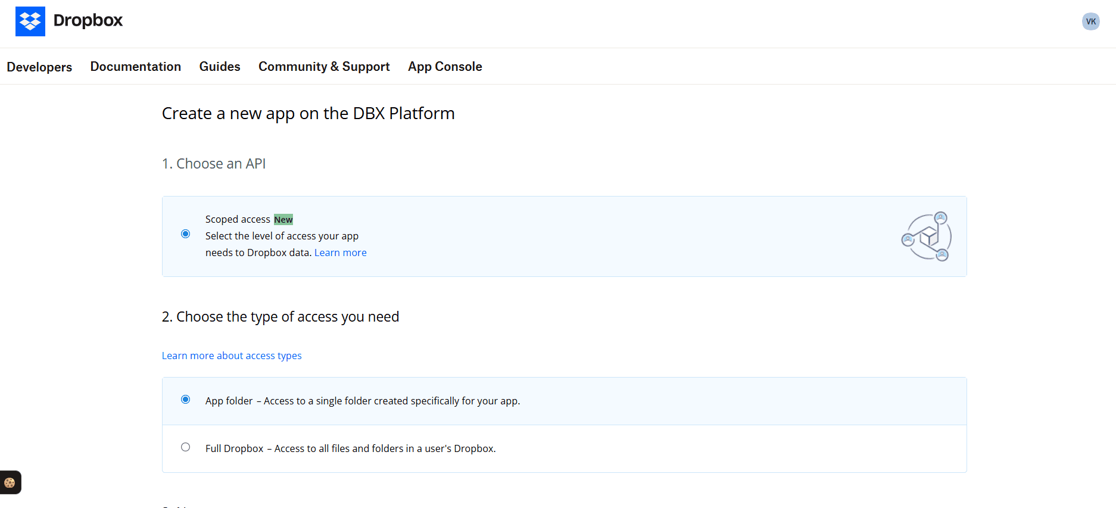Open the Guides nav item
The width and height of the screenshot is (1116, 508).
[x=220, y=67]
